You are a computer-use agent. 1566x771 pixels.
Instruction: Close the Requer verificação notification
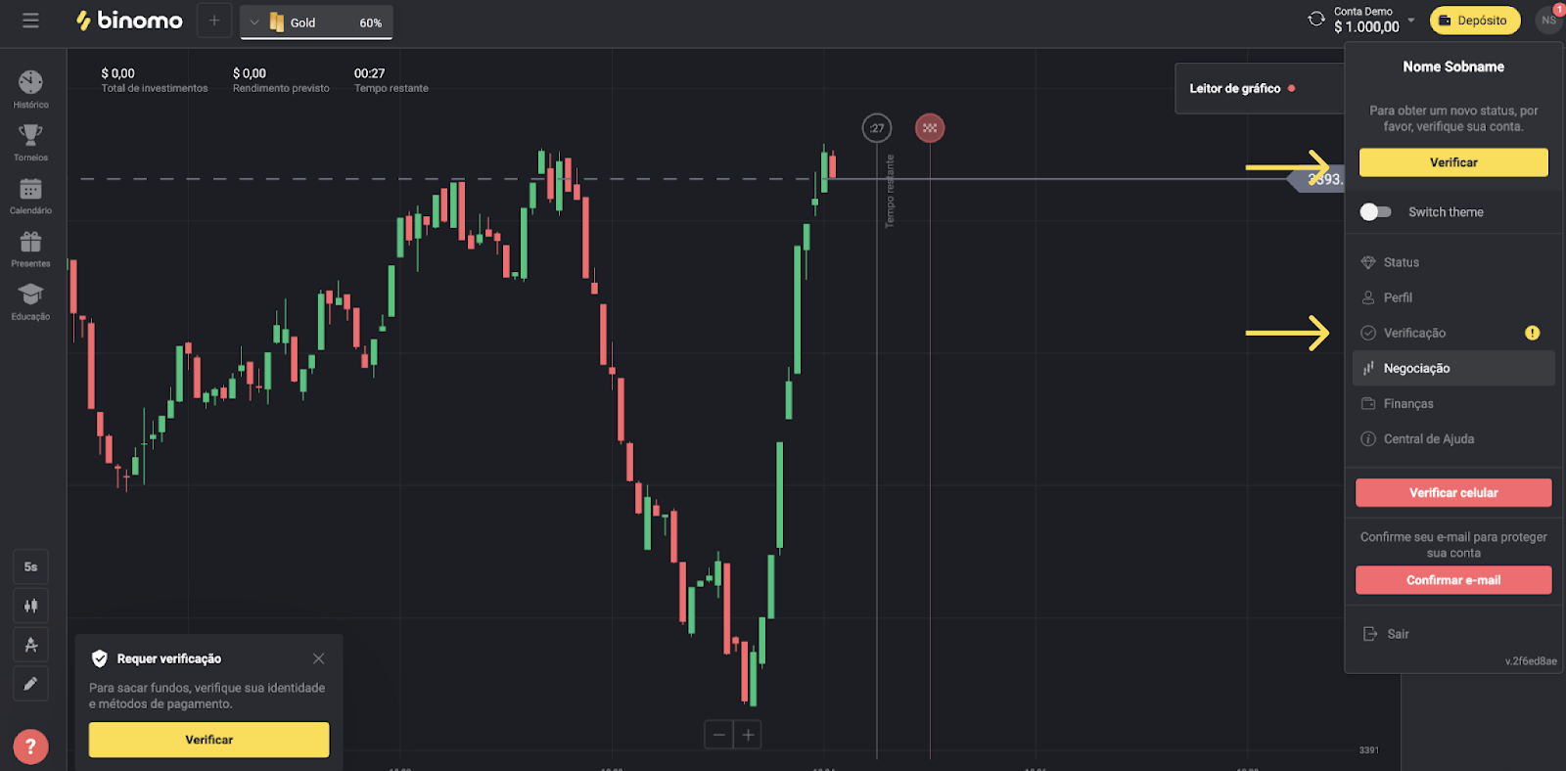(318, 658)
